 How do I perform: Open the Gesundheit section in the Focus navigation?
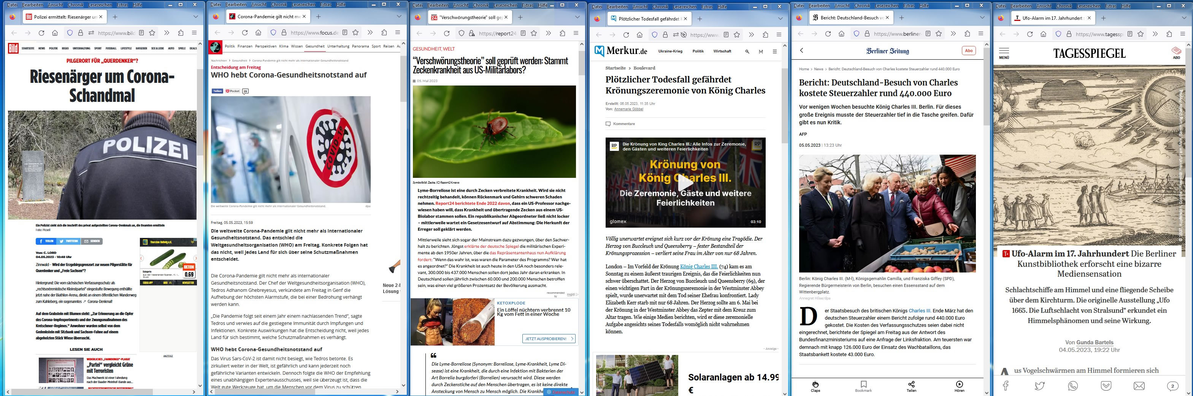tap(315, 46)
